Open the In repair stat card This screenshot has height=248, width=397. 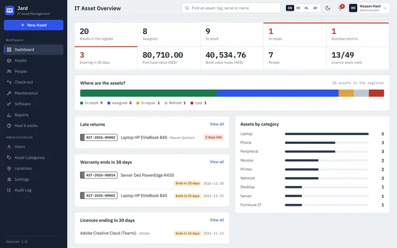(x=295, y=35)
